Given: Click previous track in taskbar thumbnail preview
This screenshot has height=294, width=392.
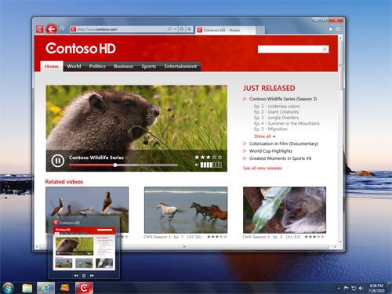Looking at the screenshot, I should click(x=76, y=275).
